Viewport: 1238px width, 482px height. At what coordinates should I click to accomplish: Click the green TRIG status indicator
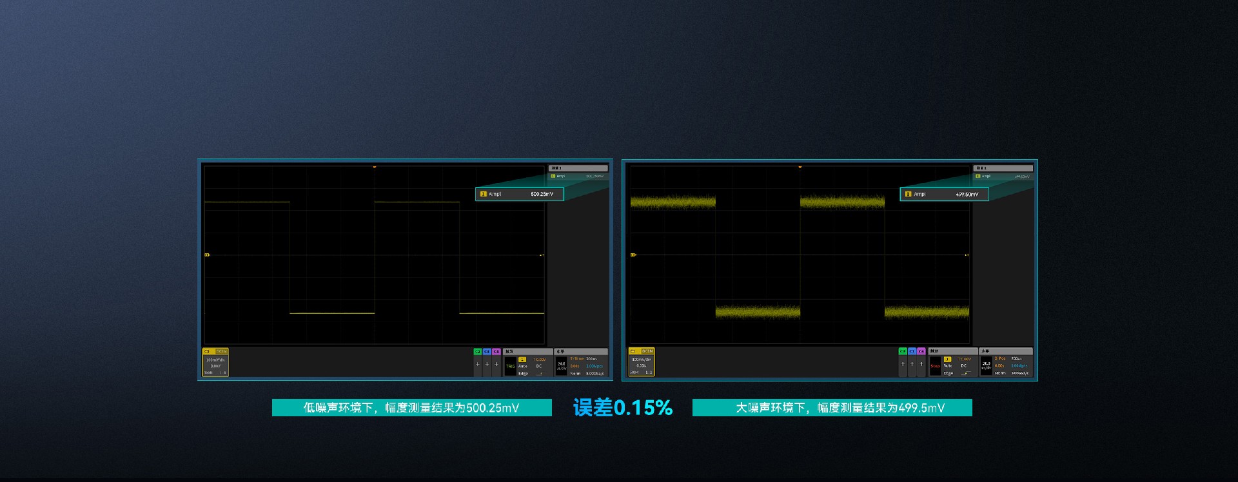(510, 366)
